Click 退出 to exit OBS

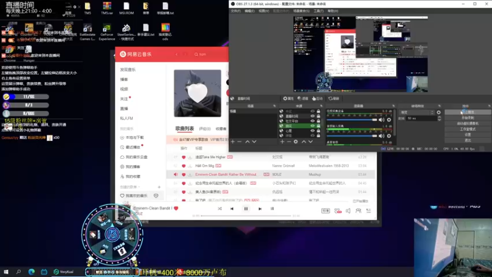click(468, 140)
